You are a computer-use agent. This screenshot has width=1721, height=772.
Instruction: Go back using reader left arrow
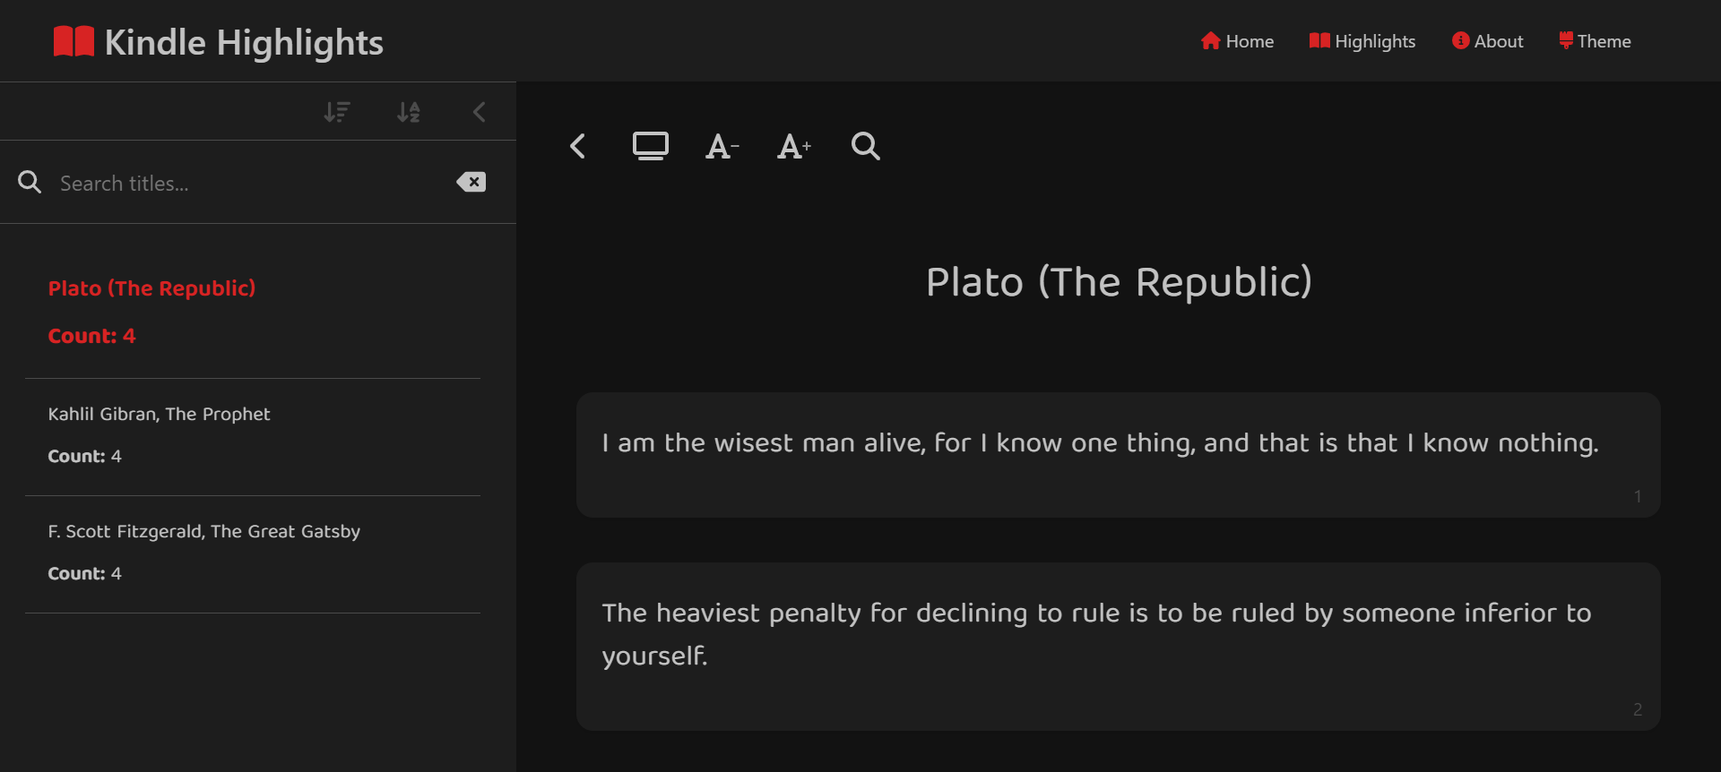[x=578, y=146]
